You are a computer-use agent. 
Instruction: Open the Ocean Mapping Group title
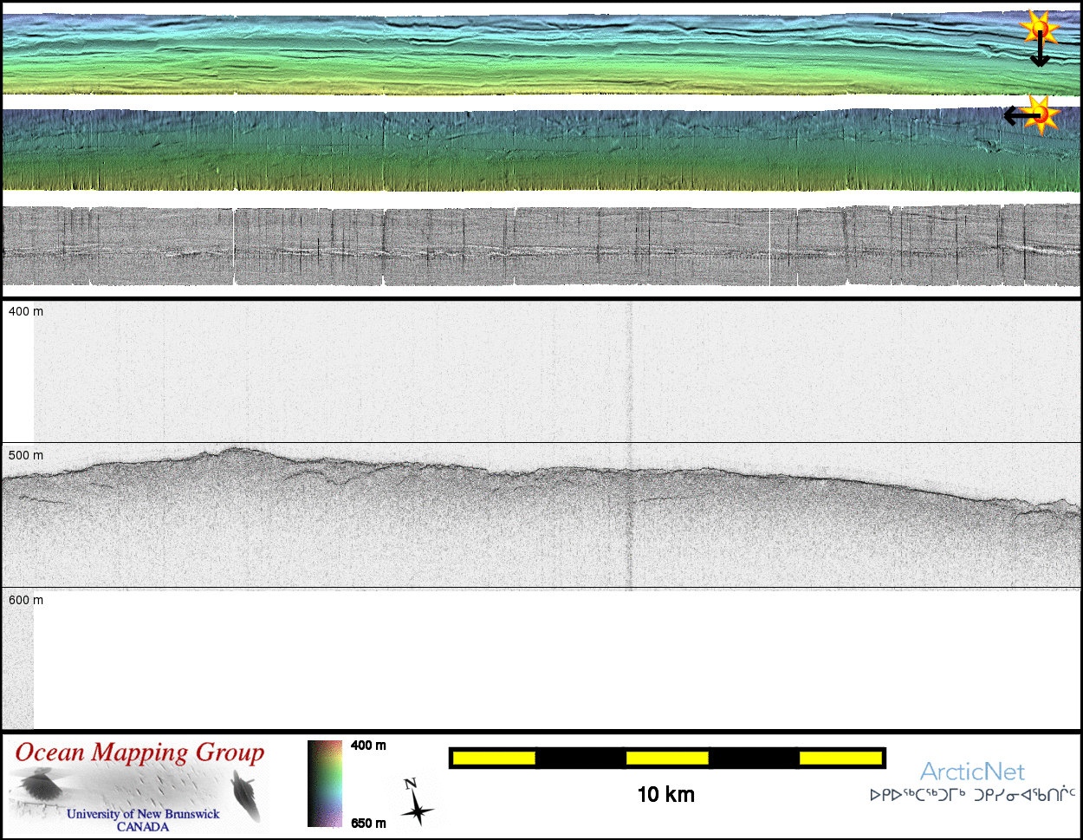click(139, 753)
